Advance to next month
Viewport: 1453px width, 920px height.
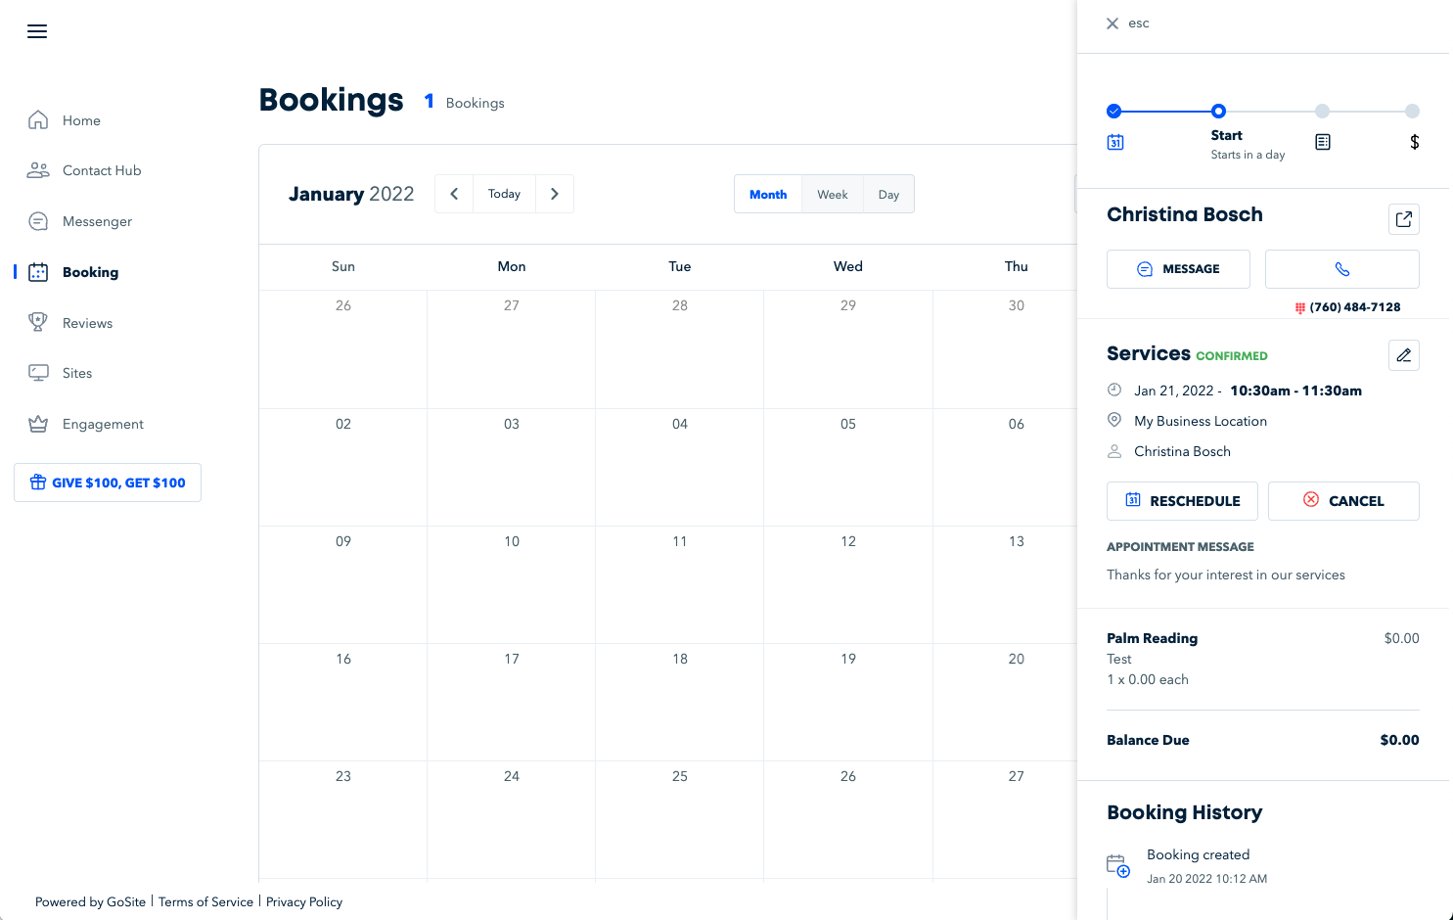click(x=555, y=194)
